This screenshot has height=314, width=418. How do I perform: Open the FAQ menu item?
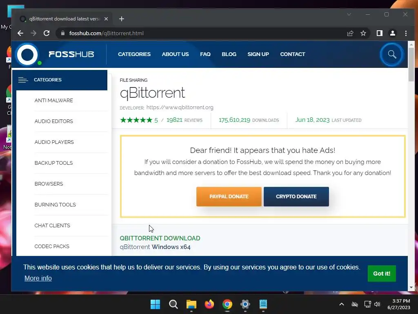point(205,54)
